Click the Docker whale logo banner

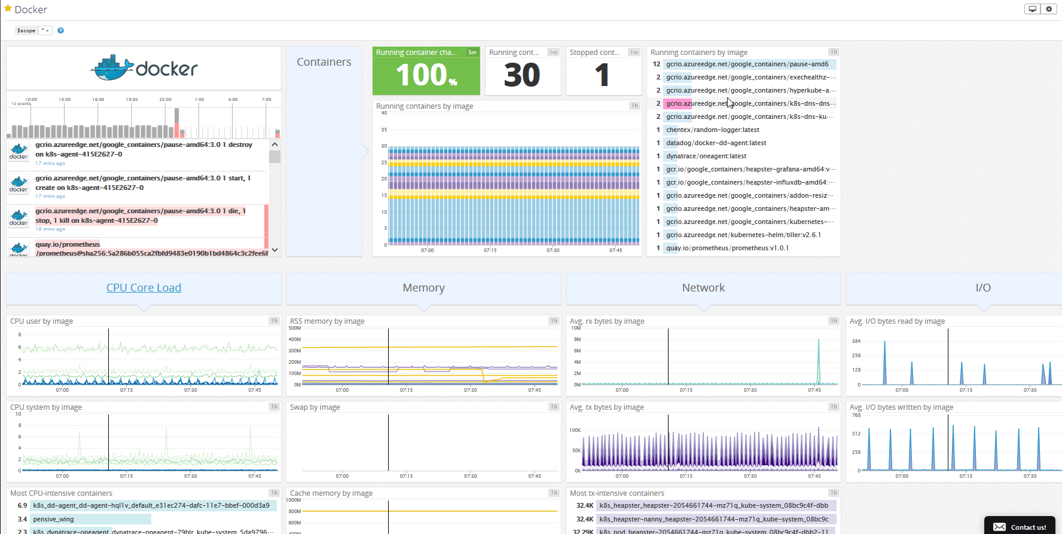pos(144,69)
